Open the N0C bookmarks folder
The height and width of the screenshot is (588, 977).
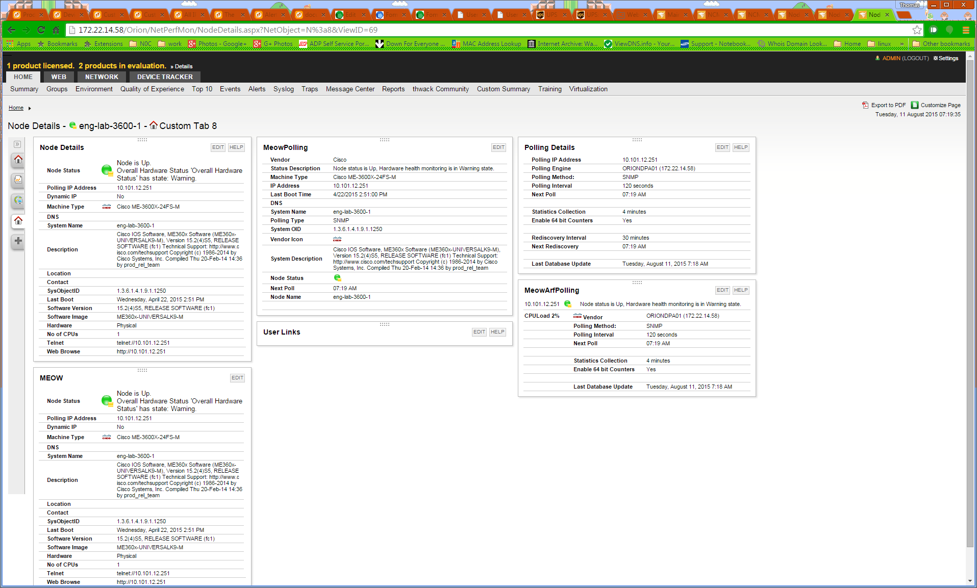tap(141, 44)
